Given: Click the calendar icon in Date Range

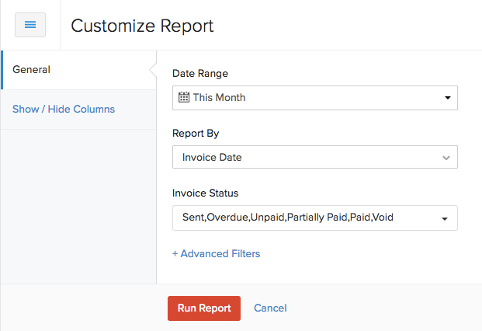Looking at the screenshot, I should (x=184, y=98).
